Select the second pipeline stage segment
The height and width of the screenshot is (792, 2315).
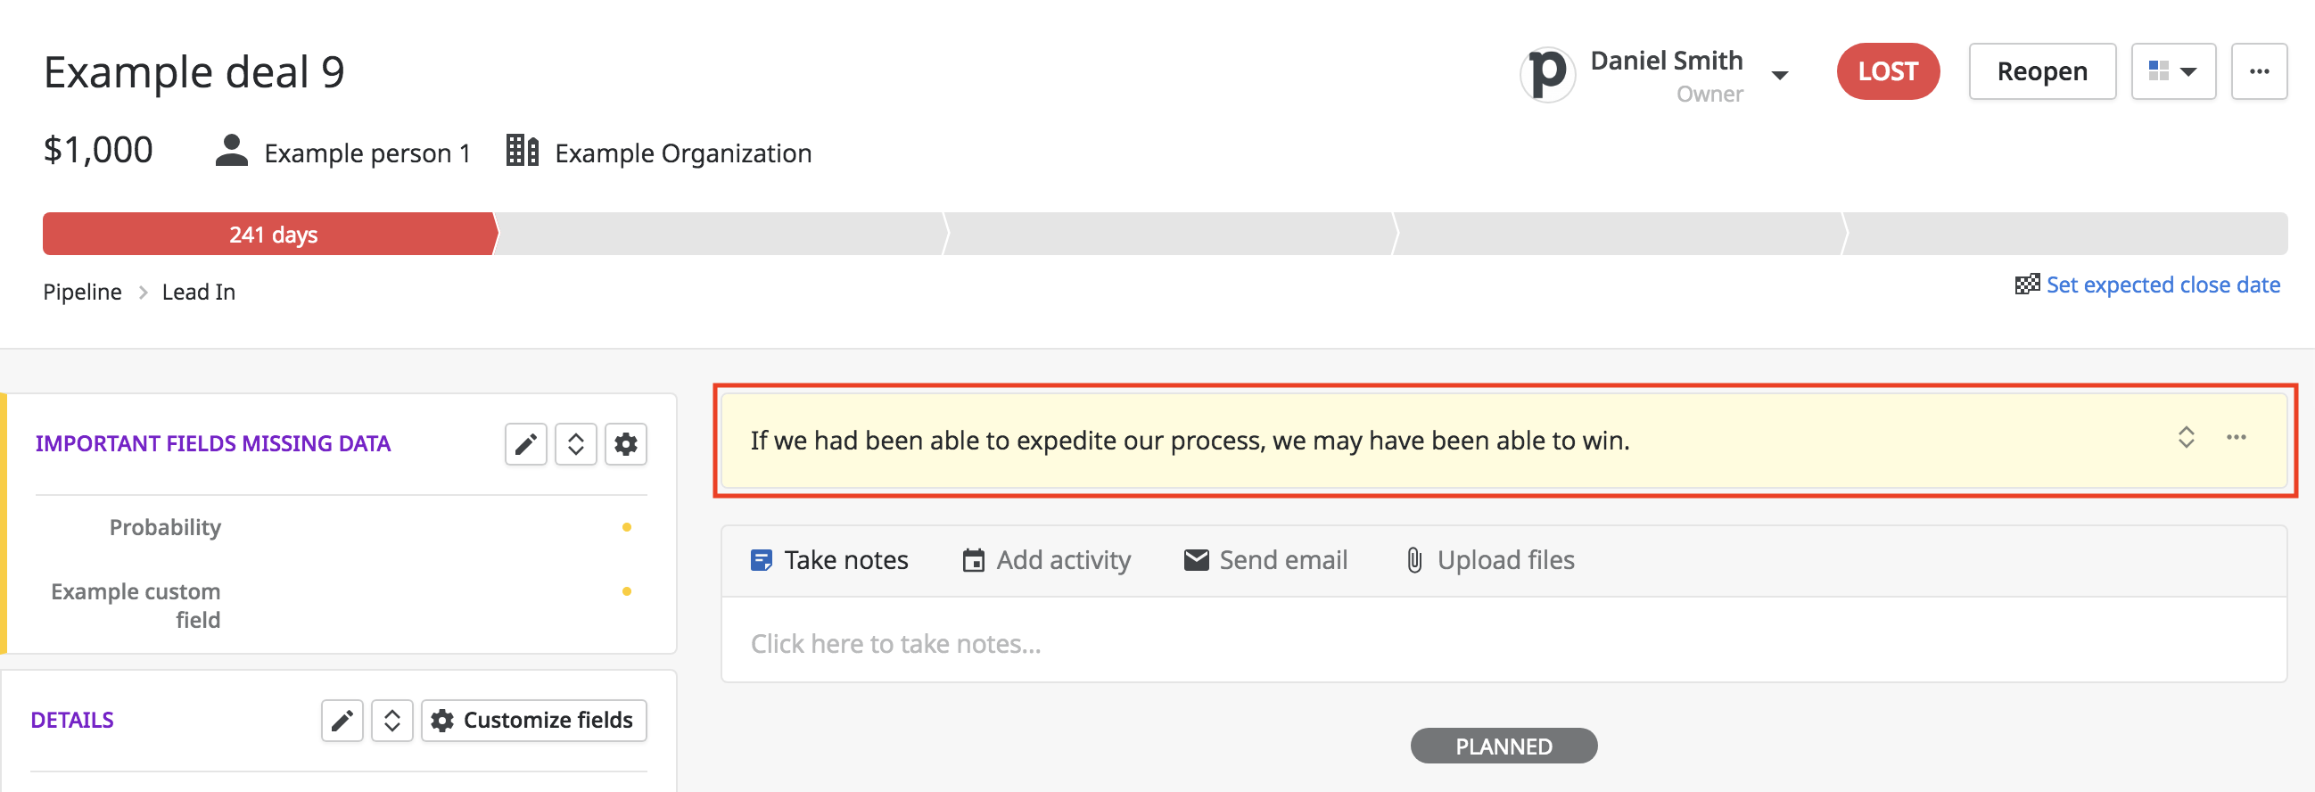click(721, 234)
